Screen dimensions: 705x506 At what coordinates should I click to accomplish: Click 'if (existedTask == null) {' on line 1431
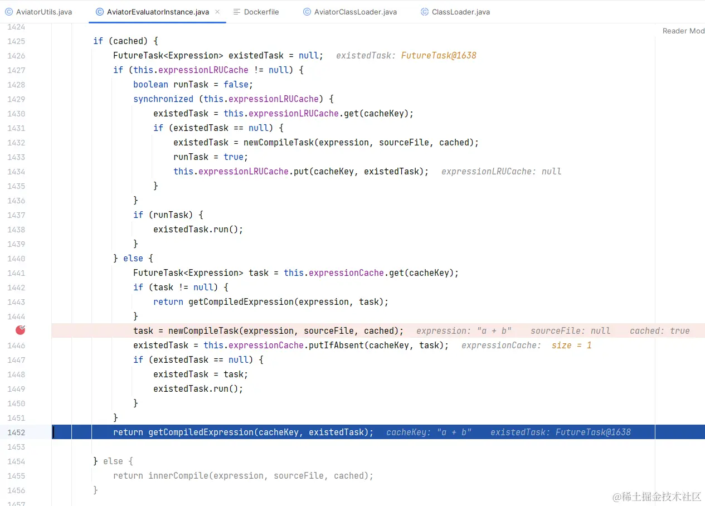[218, 128]
